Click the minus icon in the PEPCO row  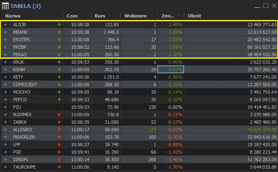pyautogui.click(x=10, y=100)
